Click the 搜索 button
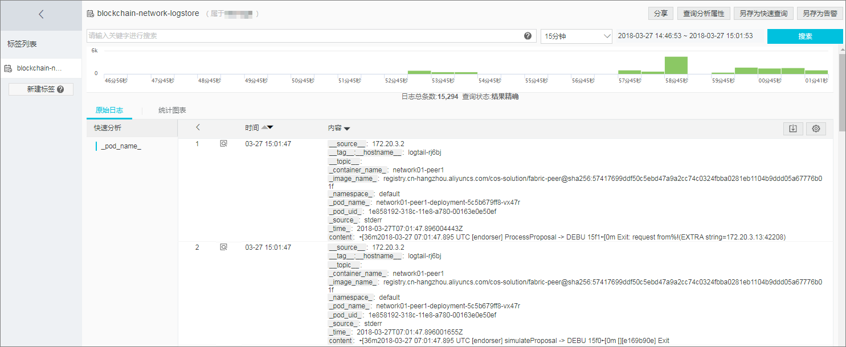The image size is (846, 347). pos(805,36)
